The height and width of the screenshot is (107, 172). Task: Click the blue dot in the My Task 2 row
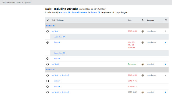coord(166,64)
